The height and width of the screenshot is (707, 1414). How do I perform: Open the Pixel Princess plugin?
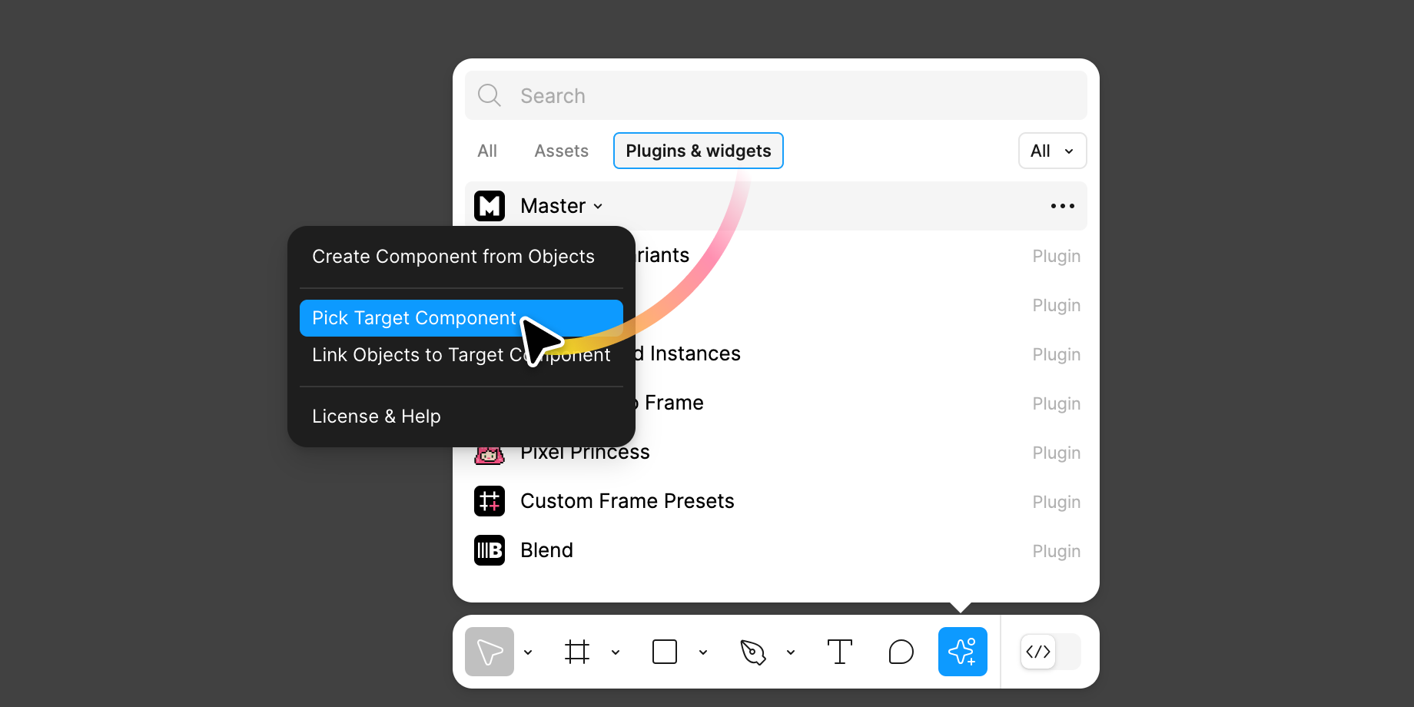pyautogui.click(x=776, y=452)
